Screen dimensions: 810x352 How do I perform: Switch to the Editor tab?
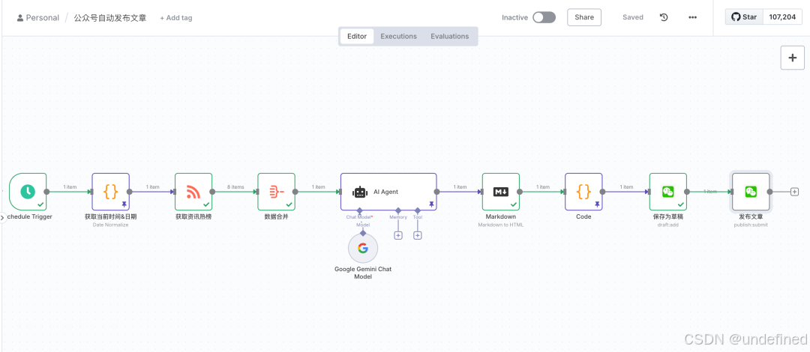click(x=357, y=36)
